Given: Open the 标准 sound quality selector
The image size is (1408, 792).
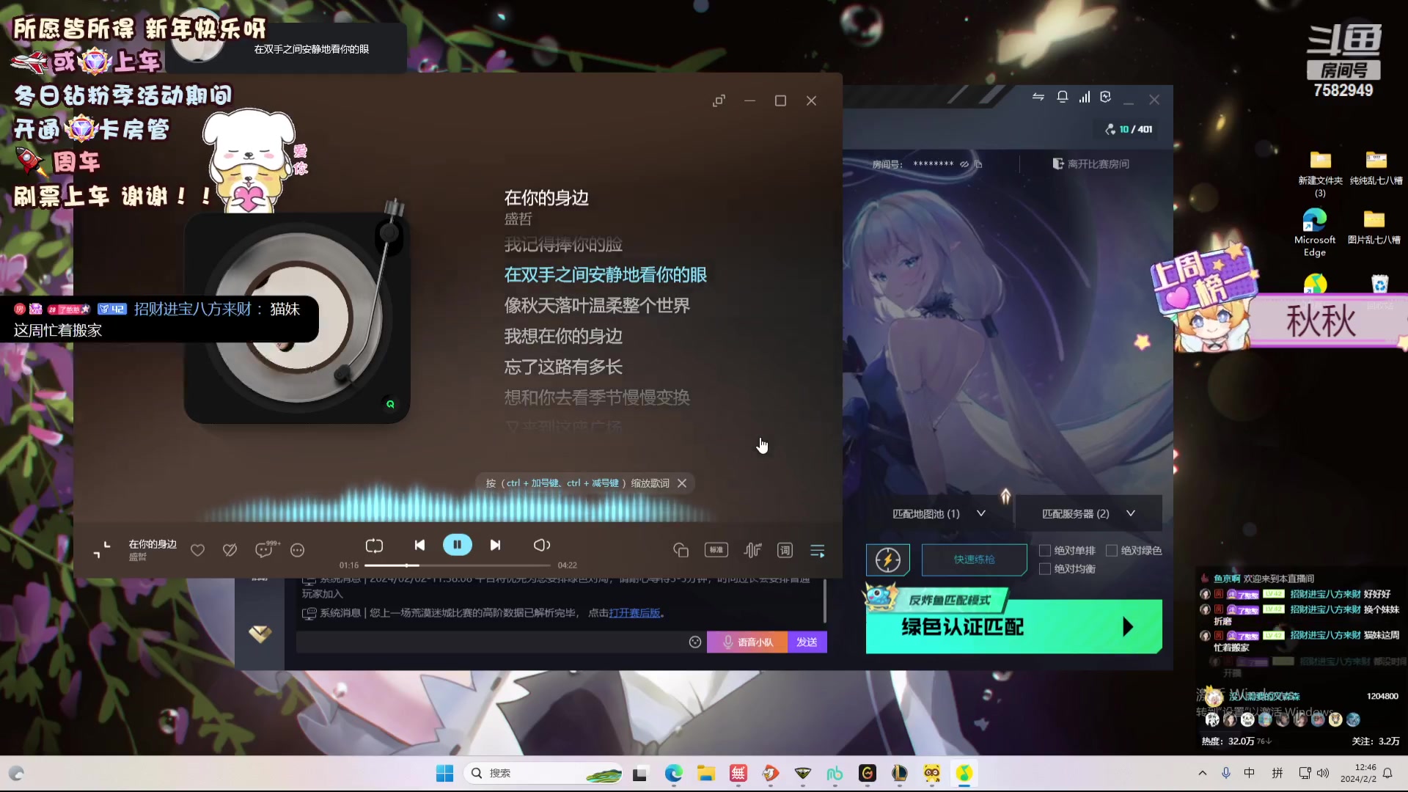Looking at the screenshot, I should click(716, 550).
